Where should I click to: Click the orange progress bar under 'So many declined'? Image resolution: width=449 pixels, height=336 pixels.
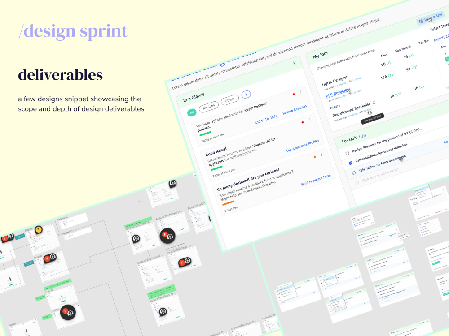click(x=228, y=203)
